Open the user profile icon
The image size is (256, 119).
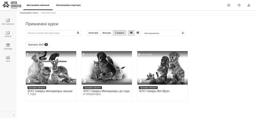coord(249,5)
